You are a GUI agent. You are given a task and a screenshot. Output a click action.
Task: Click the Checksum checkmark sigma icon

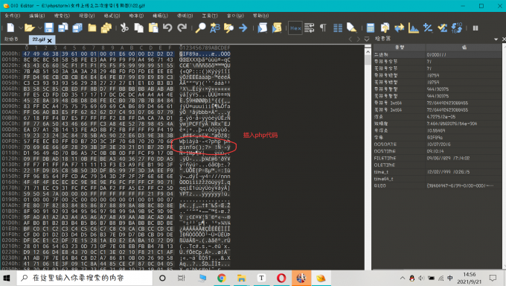pos(443,28)
